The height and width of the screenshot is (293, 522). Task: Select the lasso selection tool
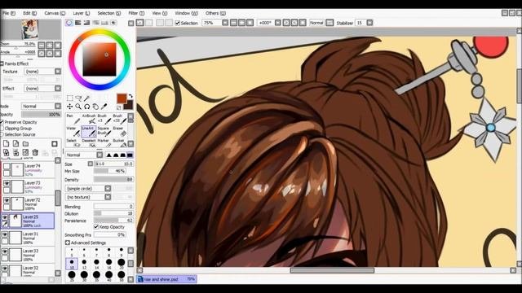(x=78, y=98)
